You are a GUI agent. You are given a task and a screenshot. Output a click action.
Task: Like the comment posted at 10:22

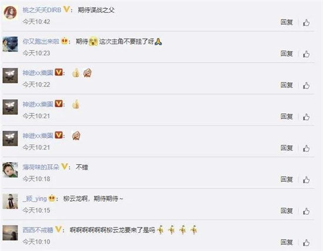307,86
